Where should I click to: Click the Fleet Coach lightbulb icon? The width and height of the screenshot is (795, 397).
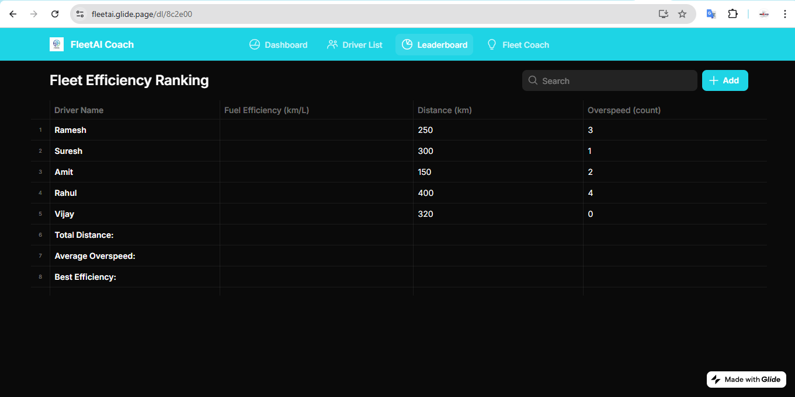491,44
